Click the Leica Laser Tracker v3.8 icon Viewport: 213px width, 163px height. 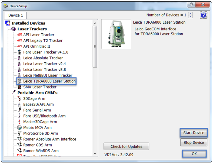[x=19, y=69]
